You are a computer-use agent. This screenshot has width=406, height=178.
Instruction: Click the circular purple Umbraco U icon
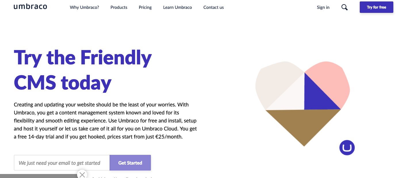[347, 147]
